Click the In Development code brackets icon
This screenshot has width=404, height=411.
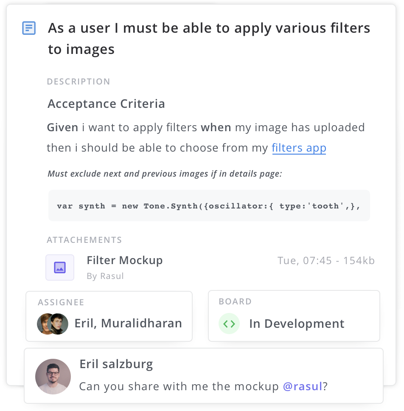coord(229,324)
